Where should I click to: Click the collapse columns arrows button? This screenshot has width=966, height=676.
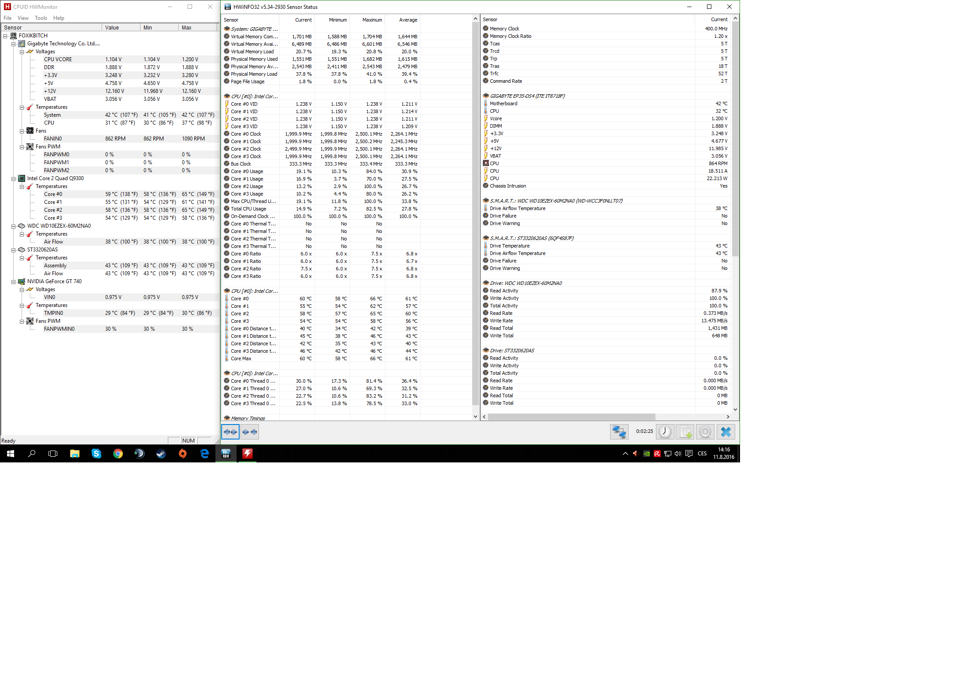click(250, 432)
